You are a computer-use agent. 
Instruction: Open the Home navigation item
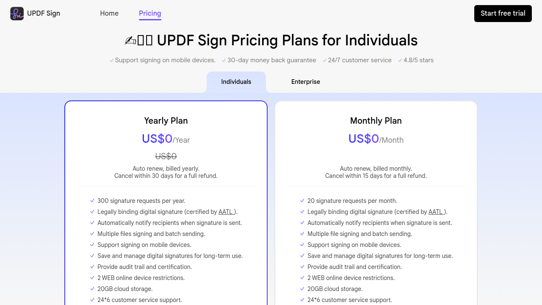[x=109, y=14]
